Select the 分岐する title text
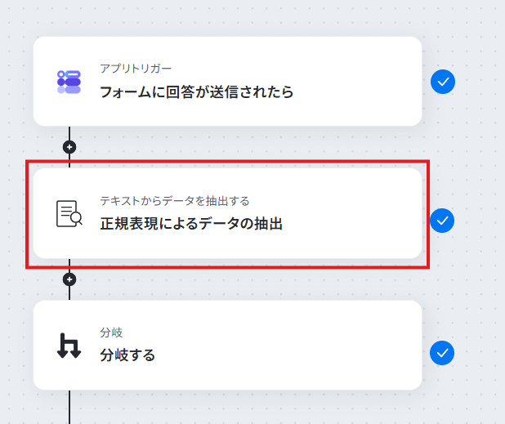 [x=127, y=355]
